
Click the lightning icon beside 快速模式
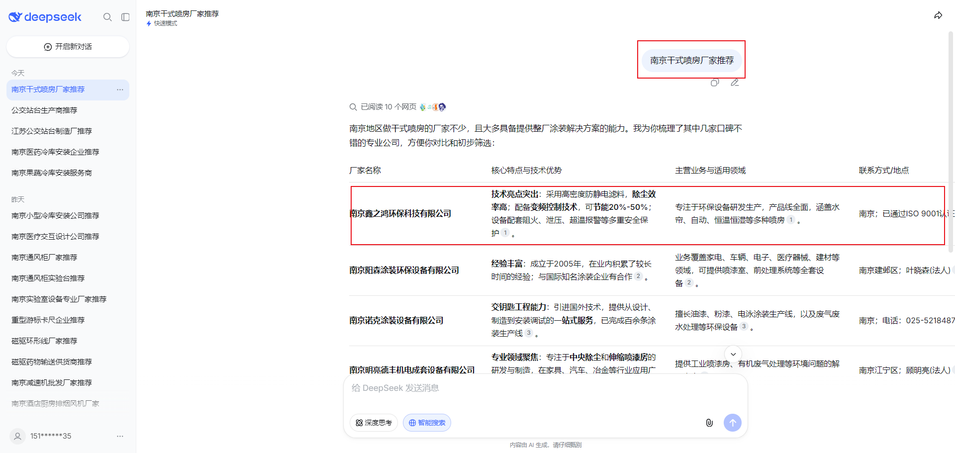tap(149, 23)
